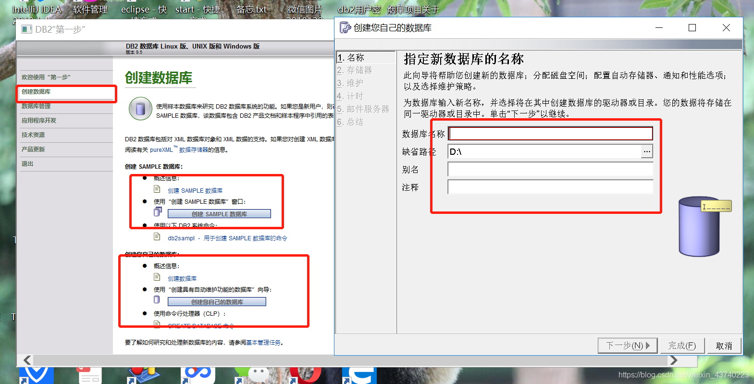Open 软件管理 desktop shortcut
This screenshot has width=754, height=384.
click(90, 10)
